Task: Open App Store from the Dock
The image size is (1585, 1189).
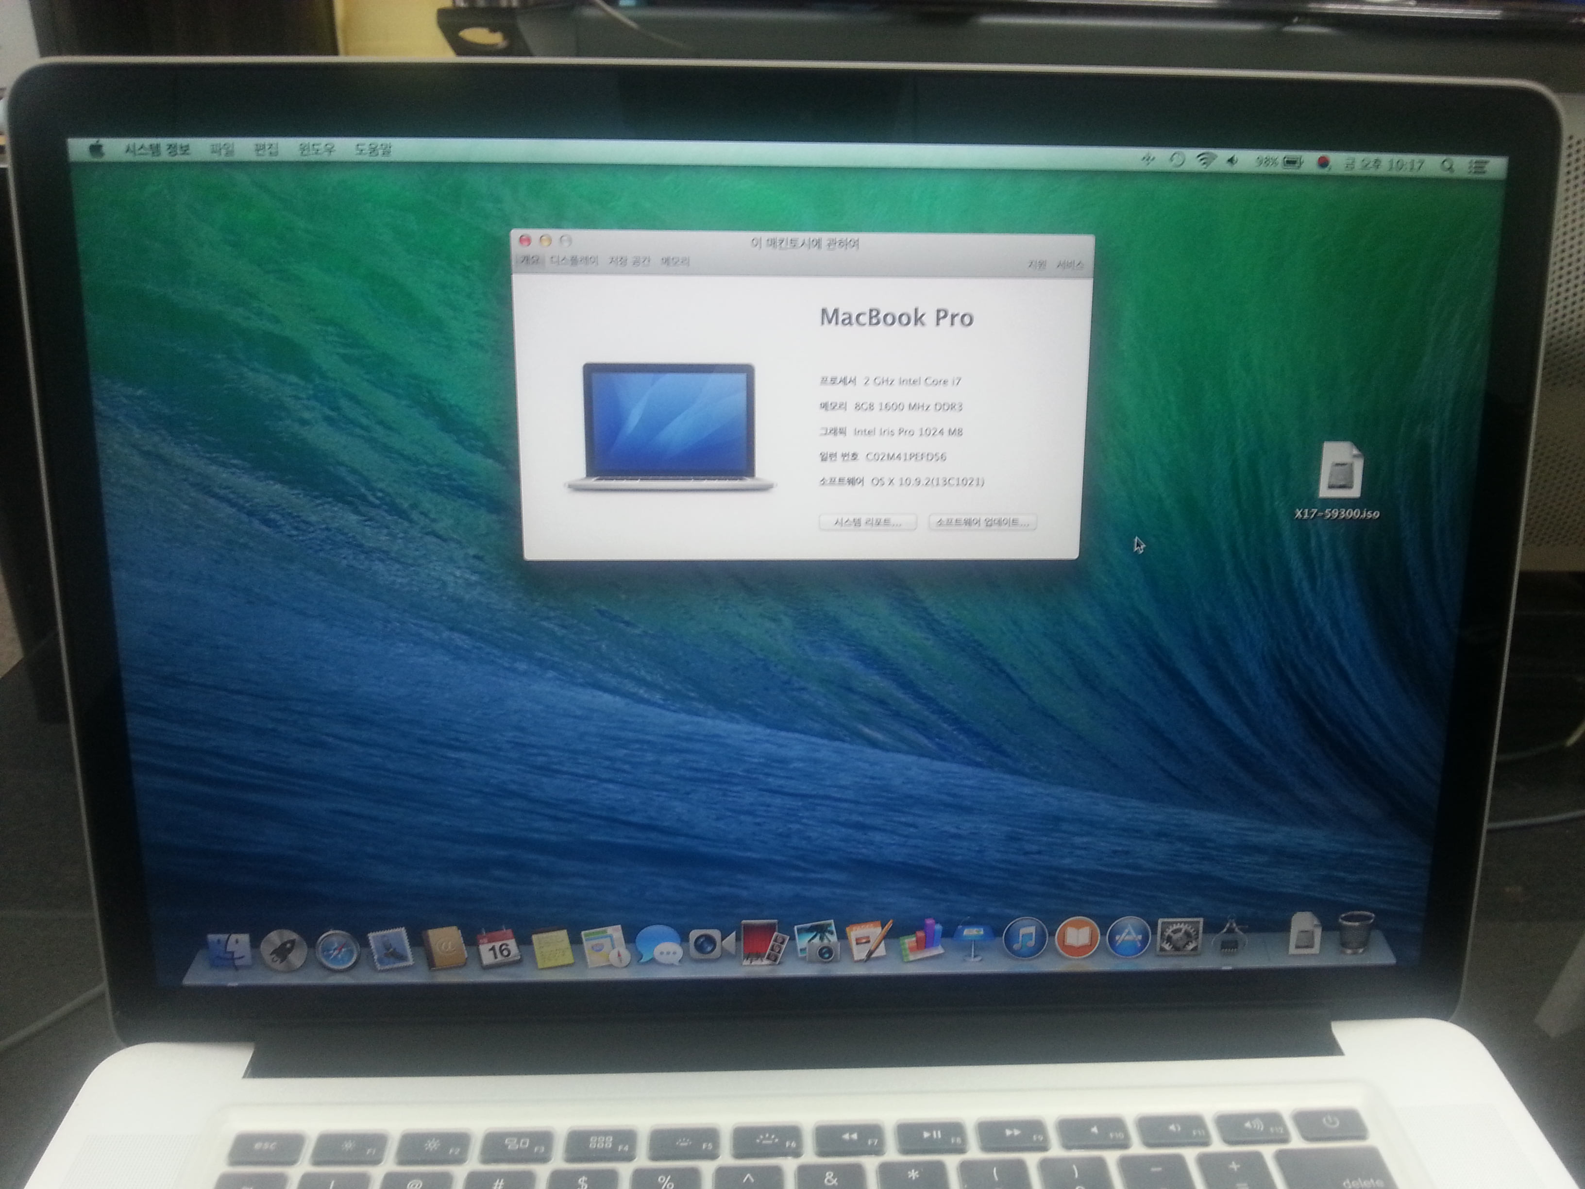Action: pyautogui.click(x=1129, y=937)
